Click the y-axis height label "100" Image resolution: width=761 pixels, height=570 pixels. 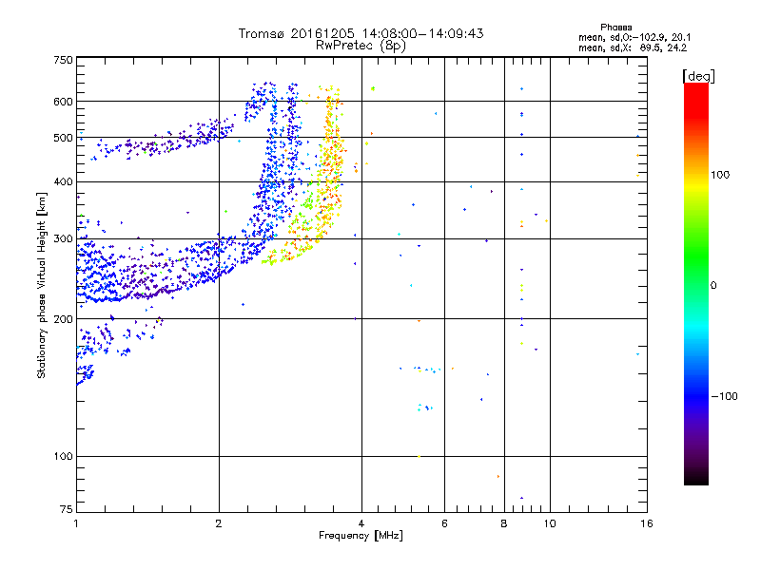63,457
